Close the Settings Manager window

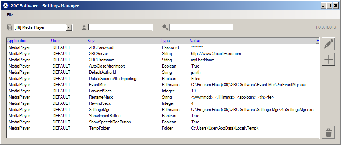pyautogui.click(x=336, y=6)
